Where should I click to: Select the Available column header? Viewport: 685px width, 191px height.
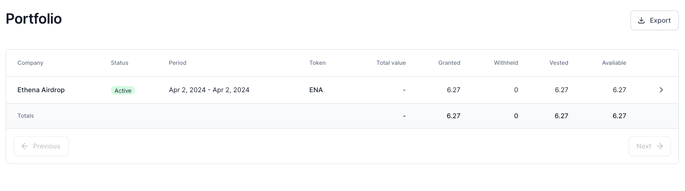614,63
